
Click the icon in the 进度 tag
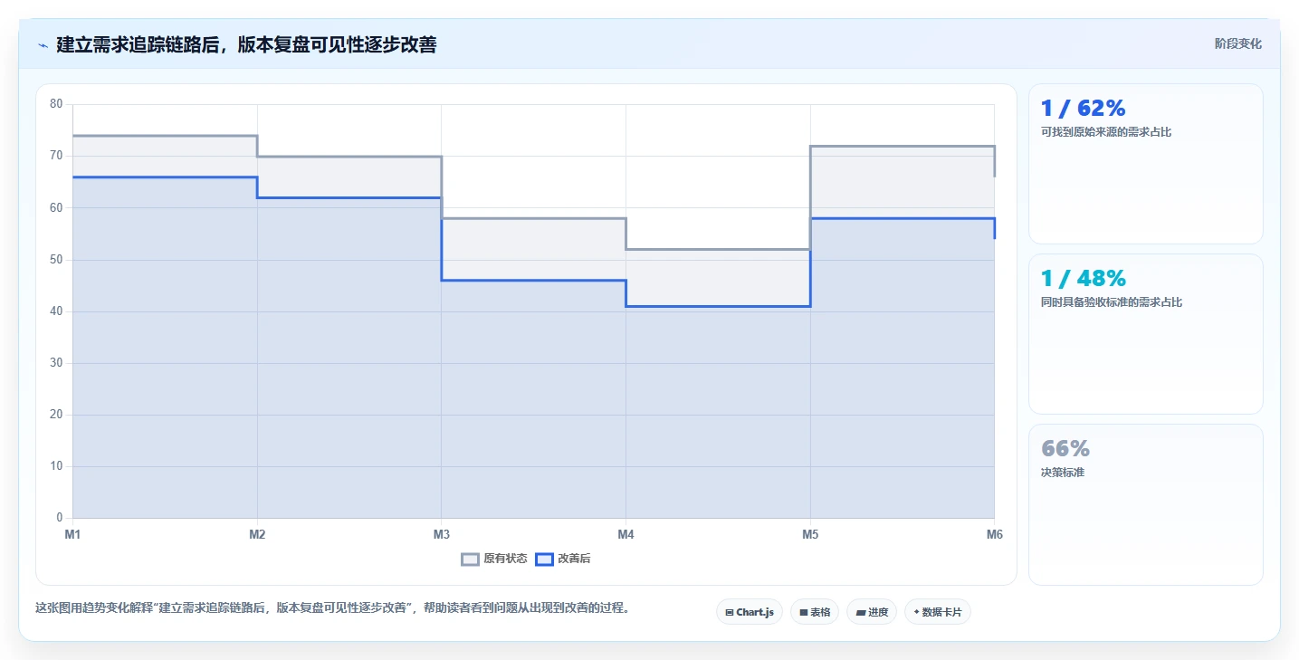(860, 613)
